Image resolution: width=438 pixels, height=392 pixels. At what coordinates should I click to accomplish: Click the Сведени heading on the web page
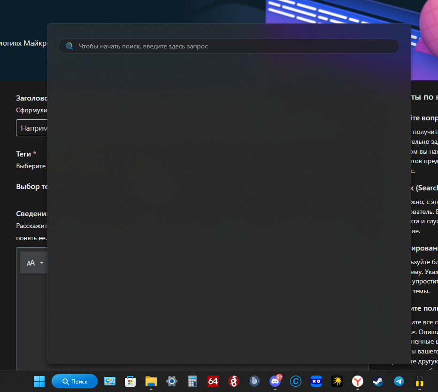[31, 214]
